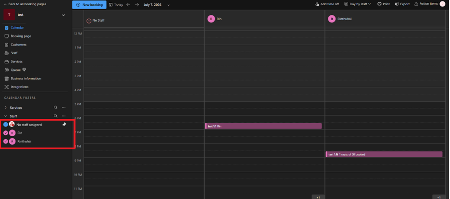Click the Rin avatar in staff filters

point(12,133)
